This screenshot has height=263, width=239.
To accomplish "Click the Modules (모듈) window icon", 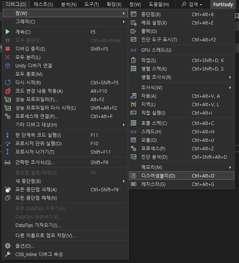I will [134, 140].
